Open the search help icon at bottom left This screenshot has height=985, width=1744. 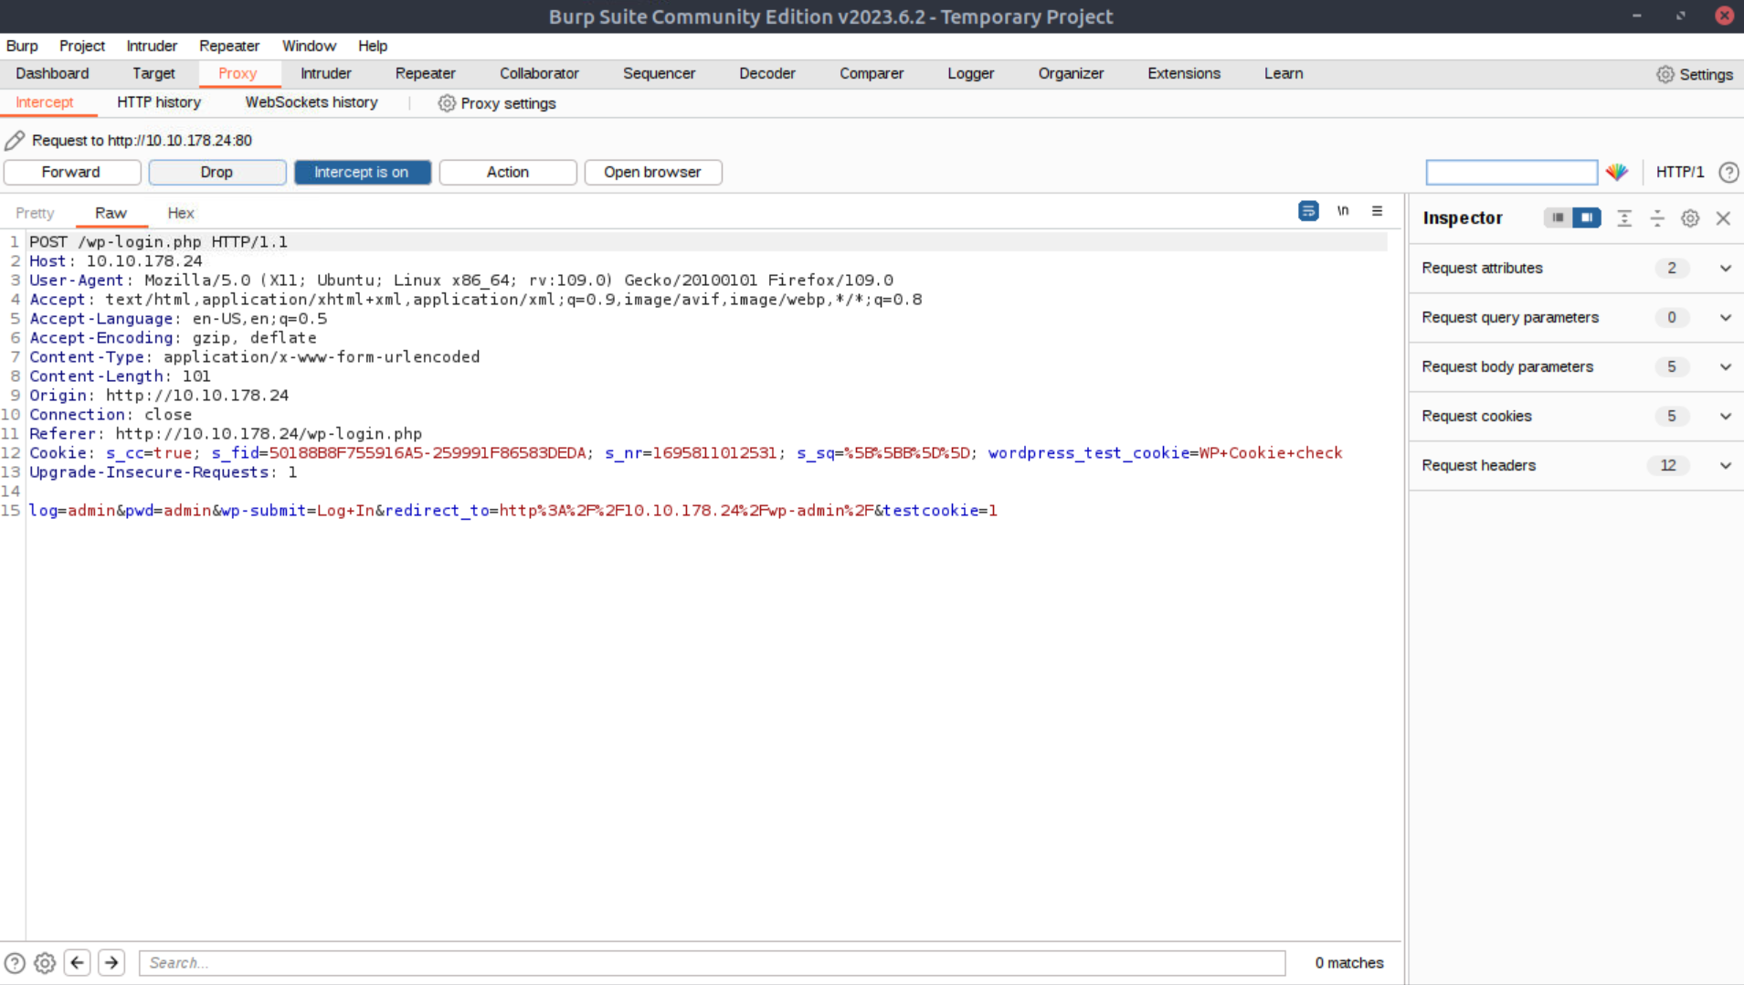click(x=15, y=962)
